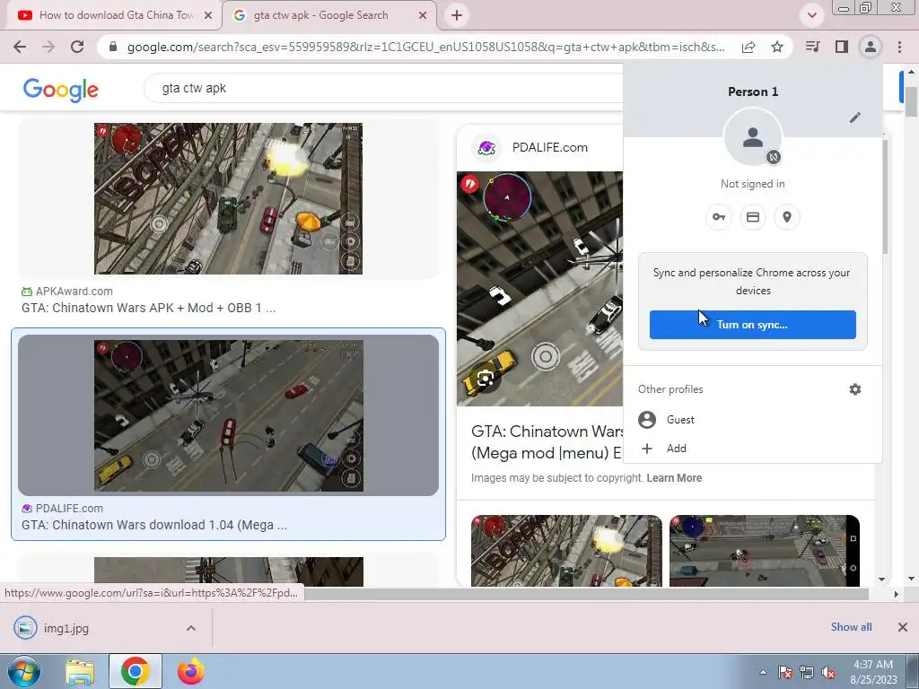Screen dimensions: 919x689
Task: Search inside image with Lens icon
Action: [485, 379]
